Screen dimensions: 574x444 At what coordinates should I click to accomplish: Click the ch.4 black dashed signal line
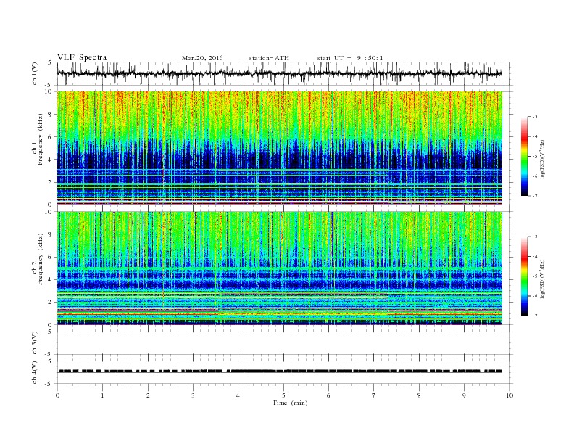280,371
